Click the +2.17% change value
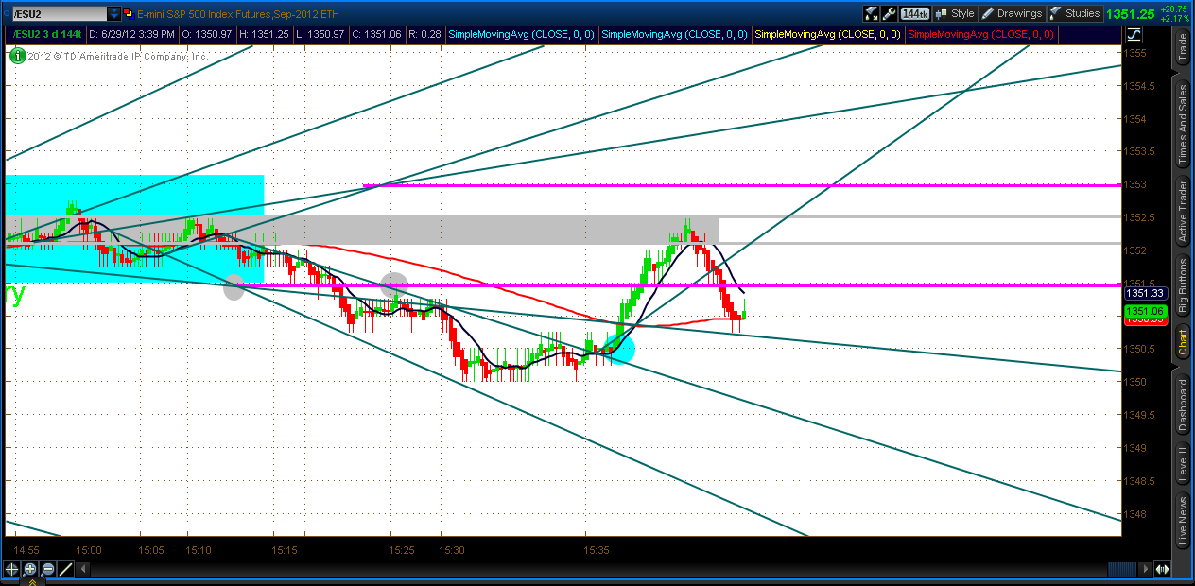1195x586 pixels. (x=1175, y=18)
